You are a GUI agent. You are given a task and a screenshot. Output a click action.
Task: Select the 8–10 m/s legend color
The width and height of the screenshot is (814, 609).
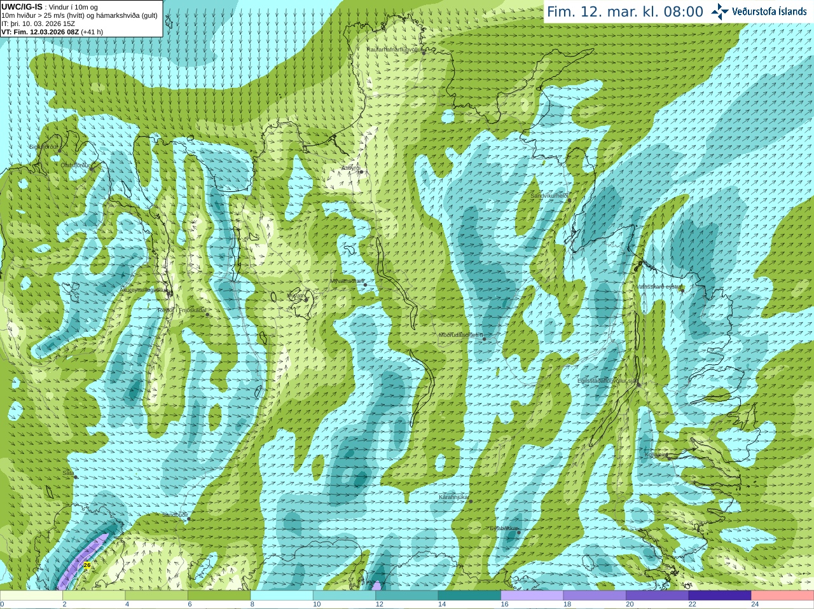(282, 595)
